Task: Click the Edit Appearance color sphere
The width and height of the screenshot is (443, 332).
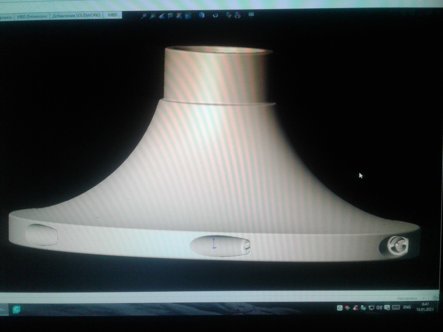Action: tap(228, 15)
